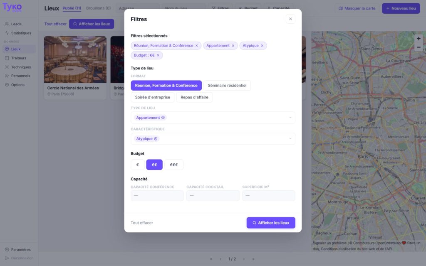This screenshot has width=426, height=266.
Task: Remove the Réunion, Formation & Conférence filter chip
Action: (x=197, y=46)
